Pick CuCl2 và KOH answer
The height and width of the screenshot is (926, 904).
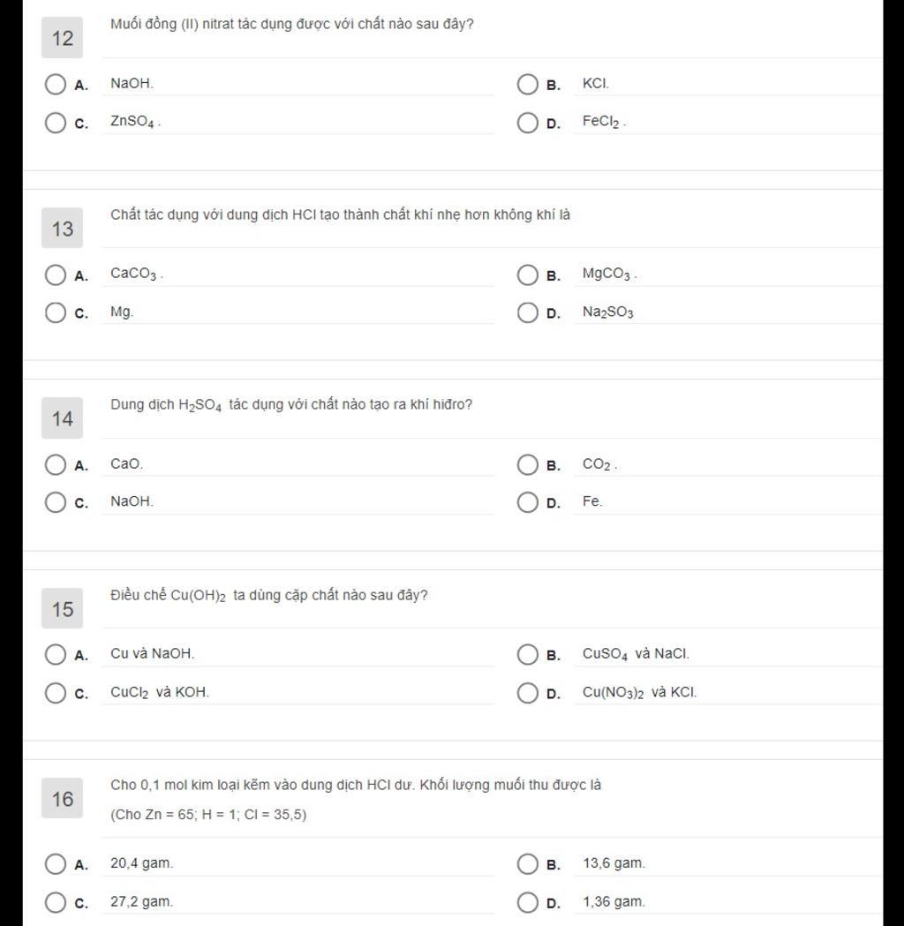[x=56, y=693]
